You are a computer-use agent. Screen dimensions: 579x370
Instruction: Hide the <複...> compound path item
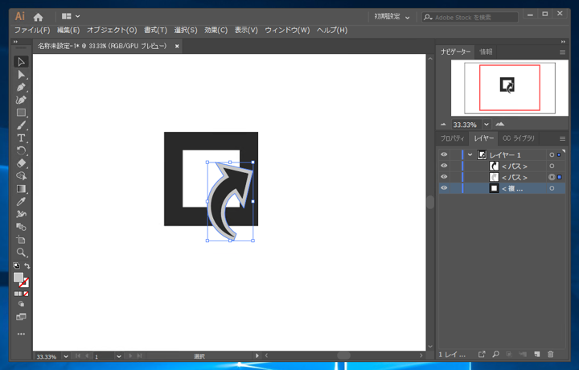444,187
